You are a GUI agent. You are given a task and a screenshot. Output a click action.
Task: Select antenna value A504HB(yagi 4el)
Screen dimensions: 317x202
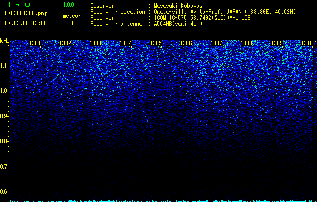pyautogui.click(x=178, y=24)
